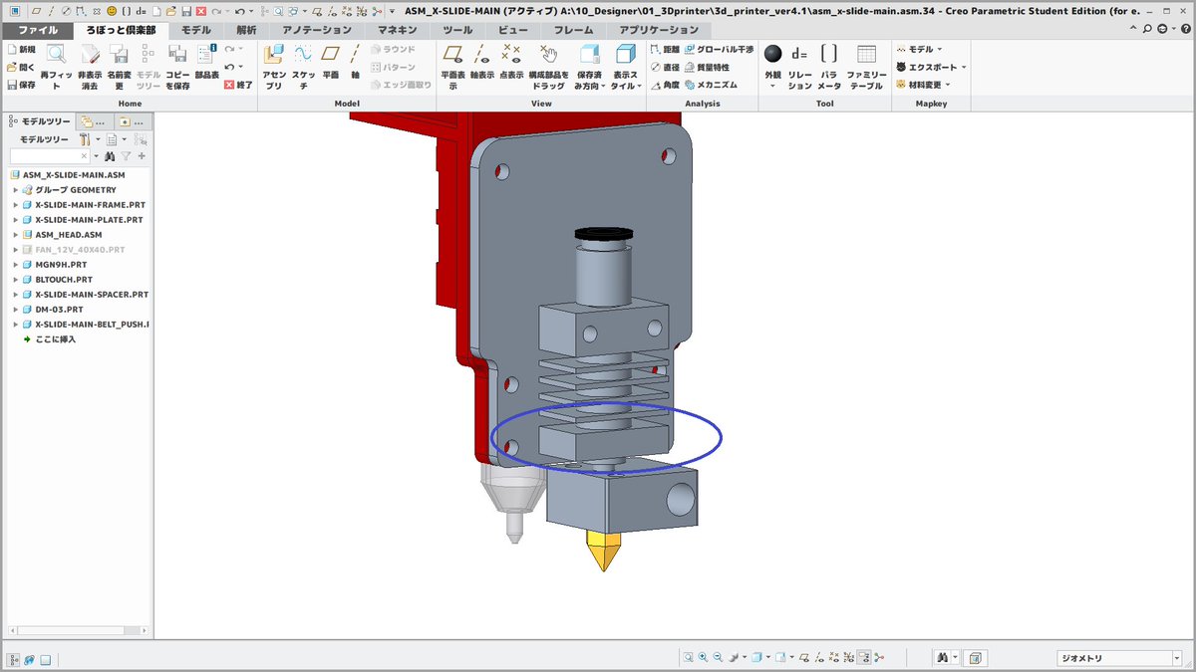Click ここに挿入 insert here marker
This screenshot has width=1196, height=672.
(49, 339)
